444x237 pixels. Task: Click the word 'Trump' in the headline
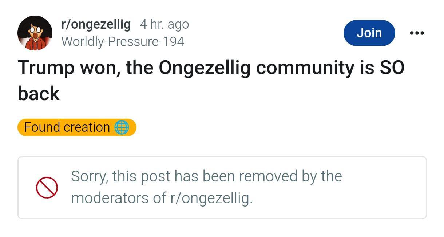tap(46, 68)
